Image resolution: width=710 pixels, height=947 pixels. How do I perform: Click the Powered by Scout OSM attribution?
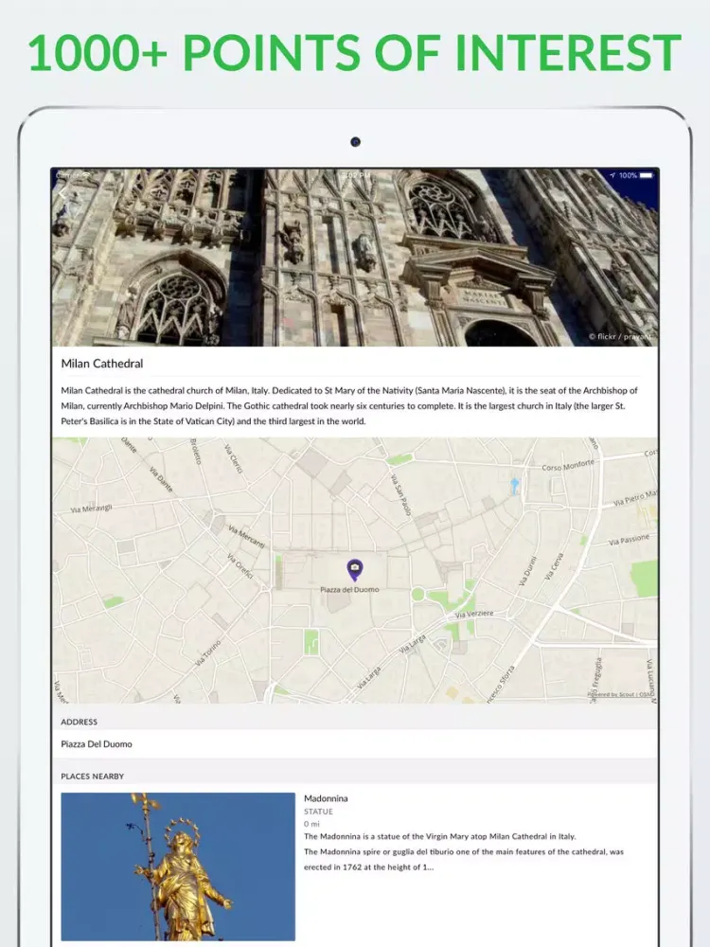coord(621,694)
